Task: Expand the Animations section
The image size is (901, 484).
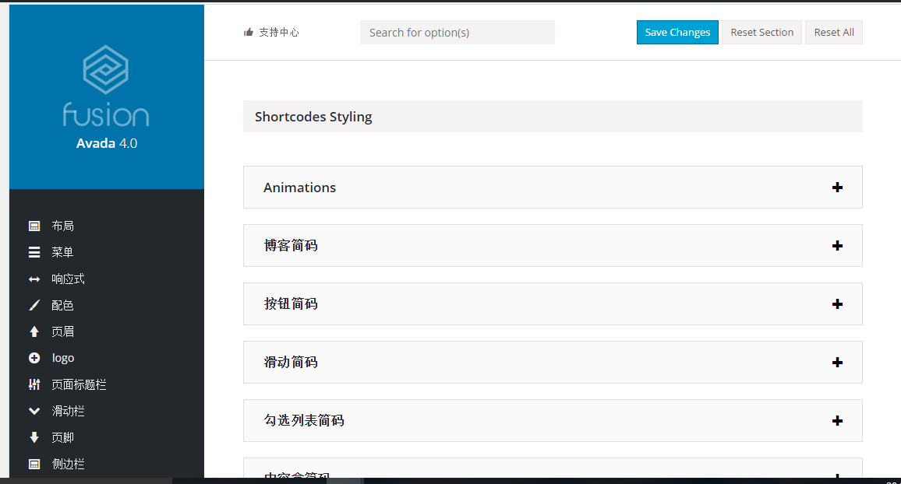Action: [x=837, y=188]
